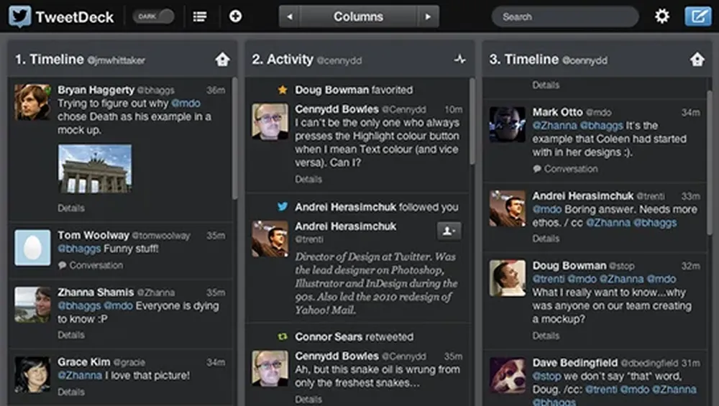
Task: Click the add column plus icon
Action: click(x=235, y=17)
